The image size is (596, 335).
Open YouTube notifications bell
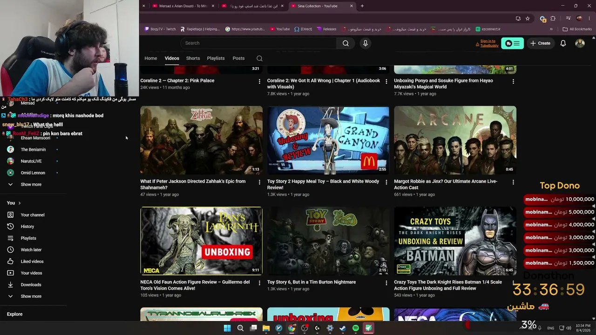point(563,43)
